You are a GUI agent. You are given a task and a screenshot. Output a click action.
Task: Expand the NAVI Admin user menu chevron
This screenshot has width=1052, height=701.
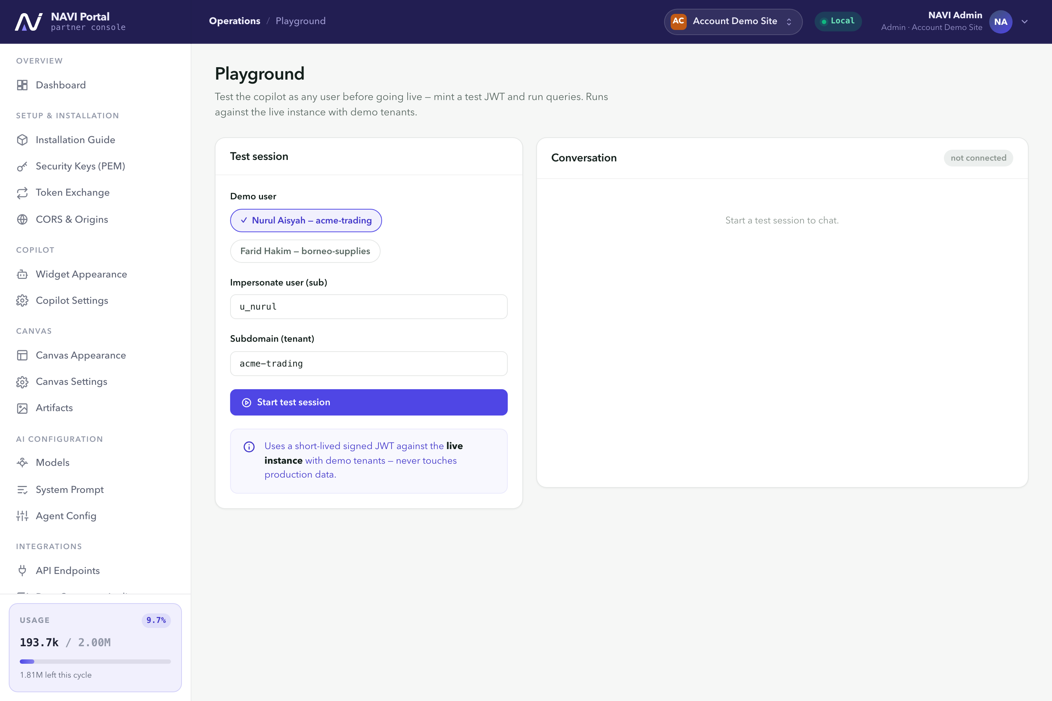click(1025, 22)
